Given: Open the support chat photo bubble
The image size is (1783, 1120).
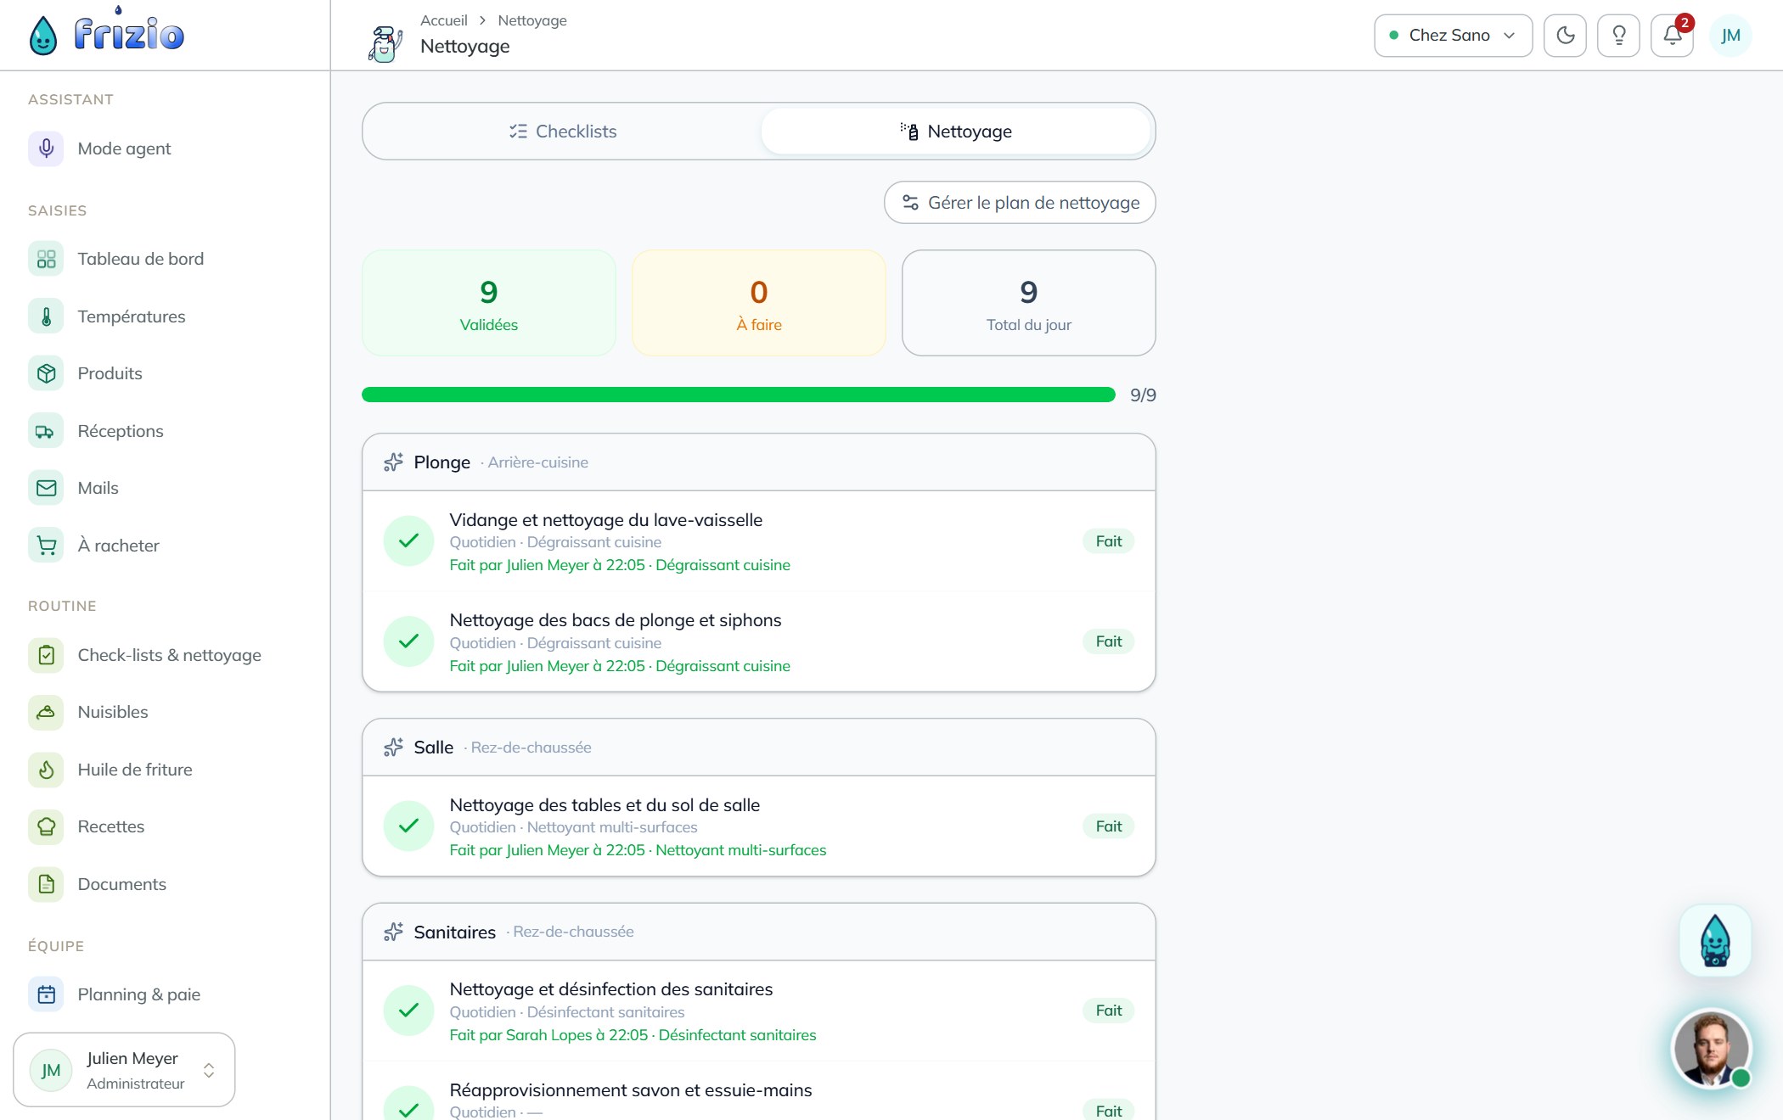Looking at the screenshot, I should click(1711, 1050).
